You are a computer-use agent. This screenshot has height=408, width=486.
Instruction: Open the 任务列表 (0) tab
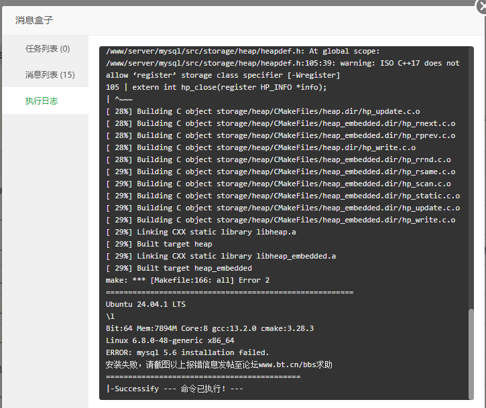[48, 49]
